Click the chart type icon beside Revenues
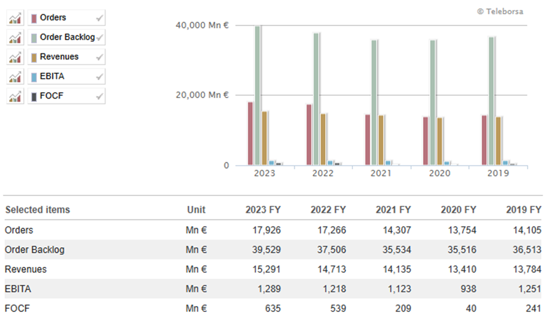This screenshot has height=318, width=546. [15, 57]
